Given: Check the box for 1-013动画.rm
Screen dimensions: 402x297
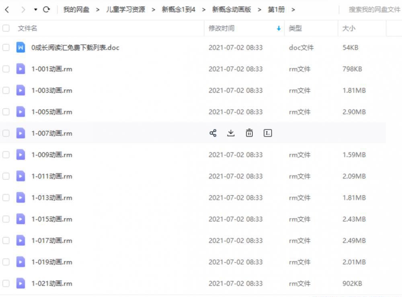Looking at the screenshot, I should click(x=6, y=198).
